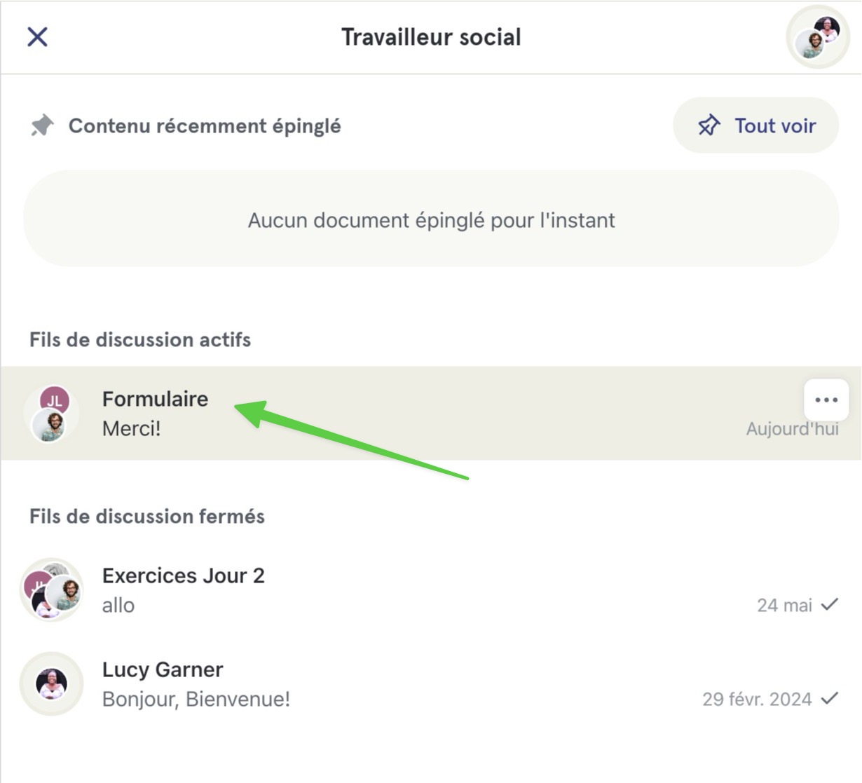Click the JL avatar of Formulaire thread
The height and width of the screenshot is (783, 862).
tap(54, 400)
